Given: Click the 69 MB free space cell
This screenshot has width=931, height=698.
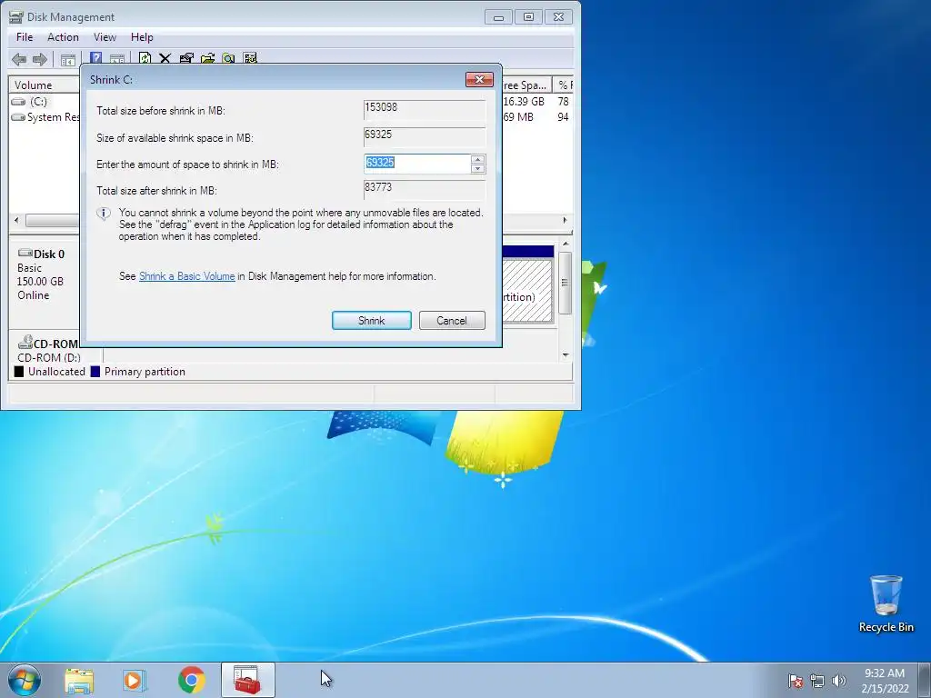Looking at the screenshot, I should (518, 117).
